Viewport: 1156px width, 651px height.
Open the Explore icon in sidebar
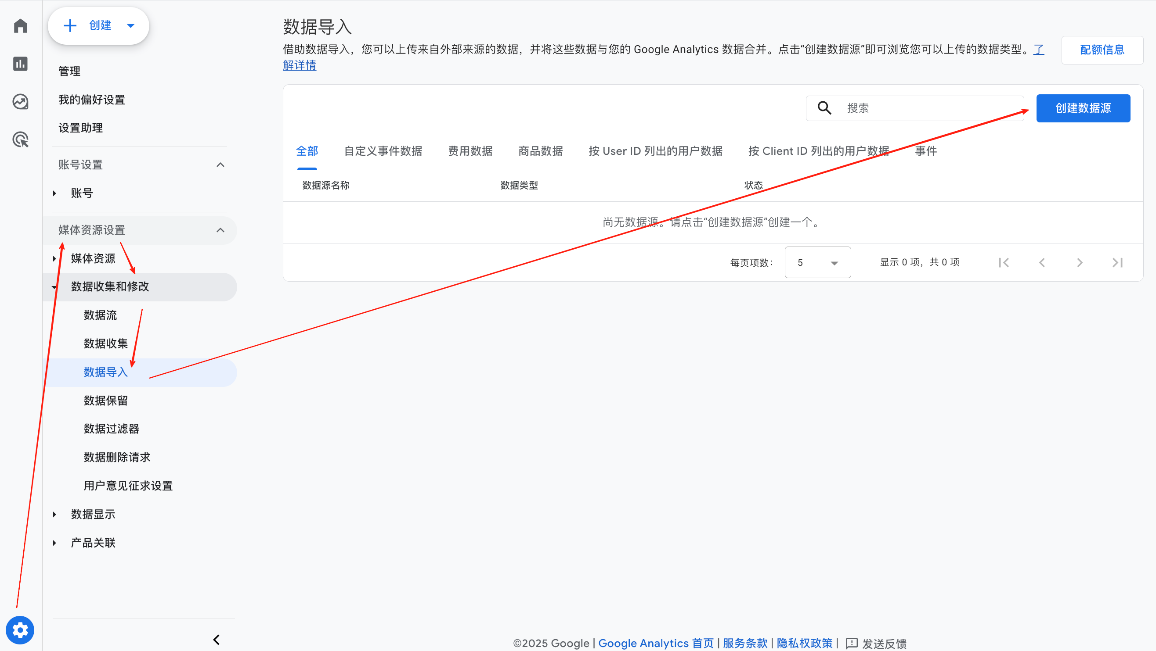pyautogui.click(x=20, y=102)
